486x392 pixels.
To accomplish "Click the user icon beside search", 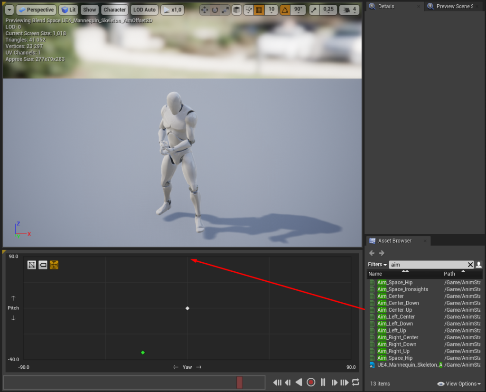I will pyautogui.click(x=478, y=265).
